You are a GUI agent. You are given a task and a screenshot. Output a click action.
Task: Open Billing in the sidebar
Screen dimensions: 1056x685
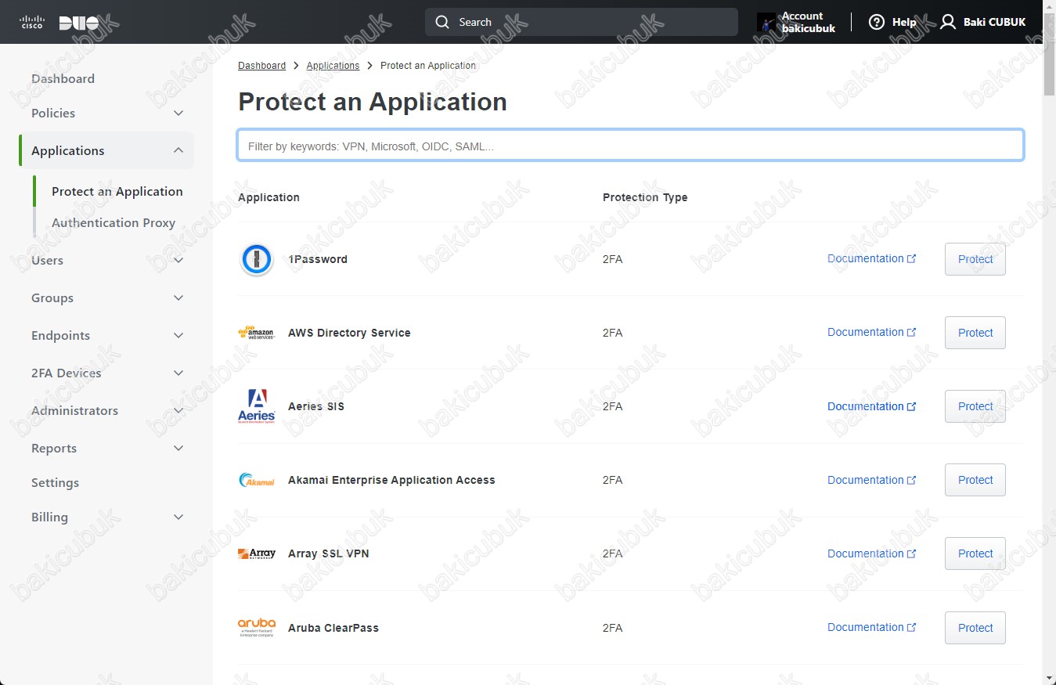49,517
